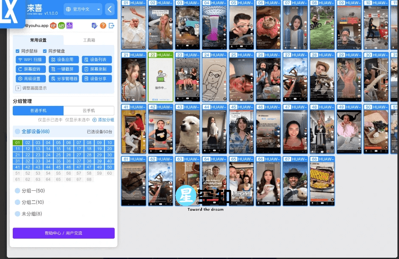Viewport: 399px width, 259px height.
Task: Switch to the 工具箱 tab
Action: (89, 40)
